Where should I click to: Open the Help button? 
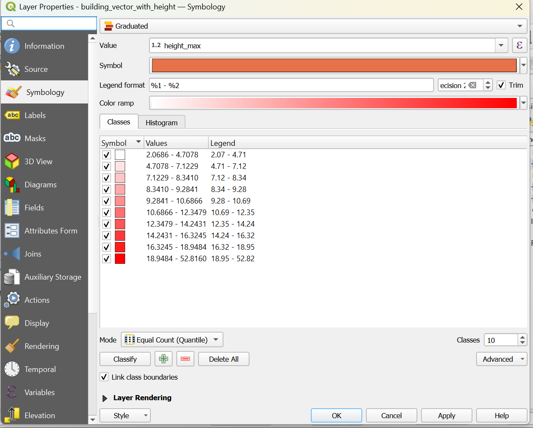[x=502, y=416]
